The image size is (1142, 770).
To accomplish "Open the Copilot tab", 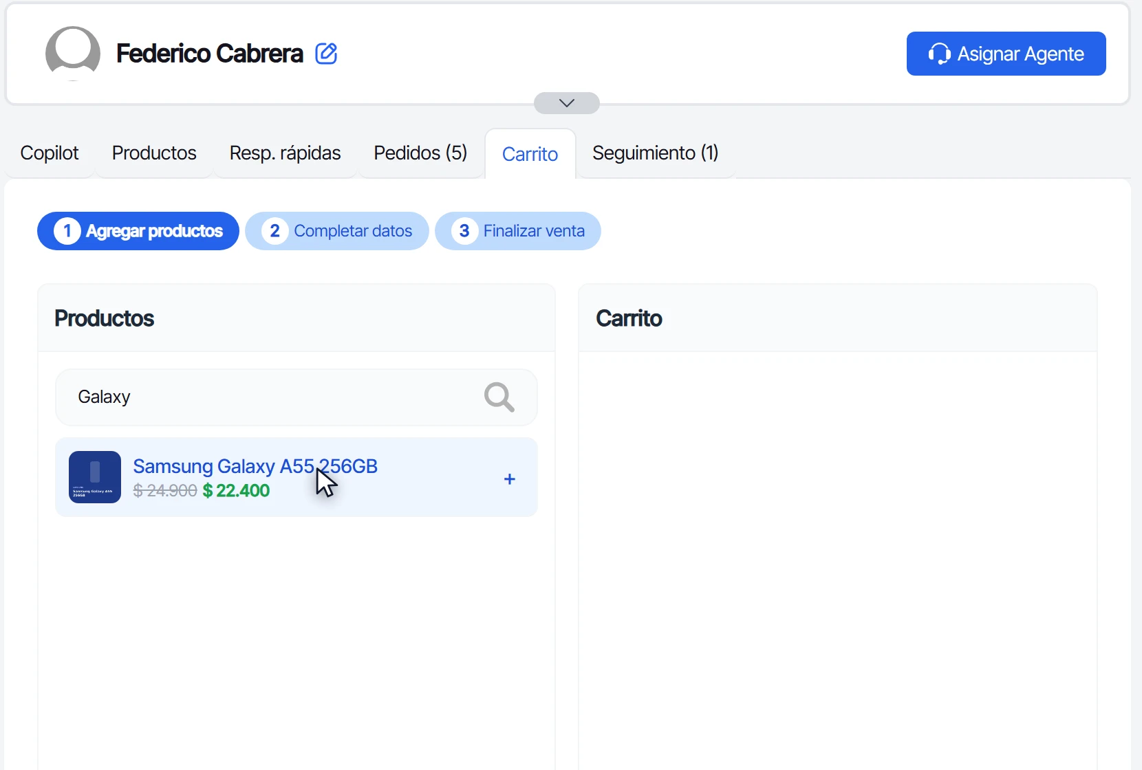I will tap(50, 153).
